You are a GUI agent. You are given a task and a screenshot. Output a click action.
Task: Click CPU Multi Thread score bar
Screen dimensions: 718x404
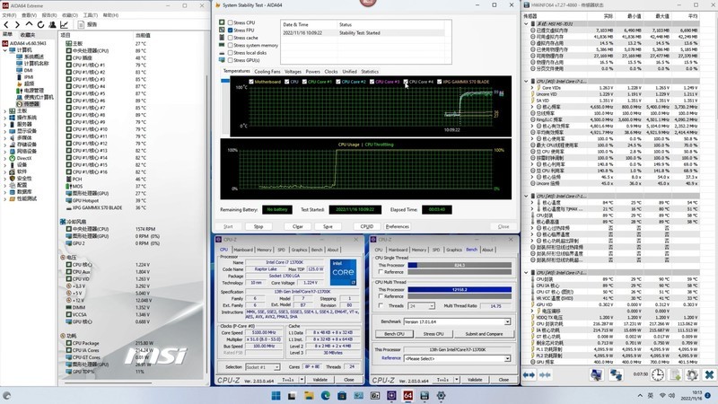point(460,289)
